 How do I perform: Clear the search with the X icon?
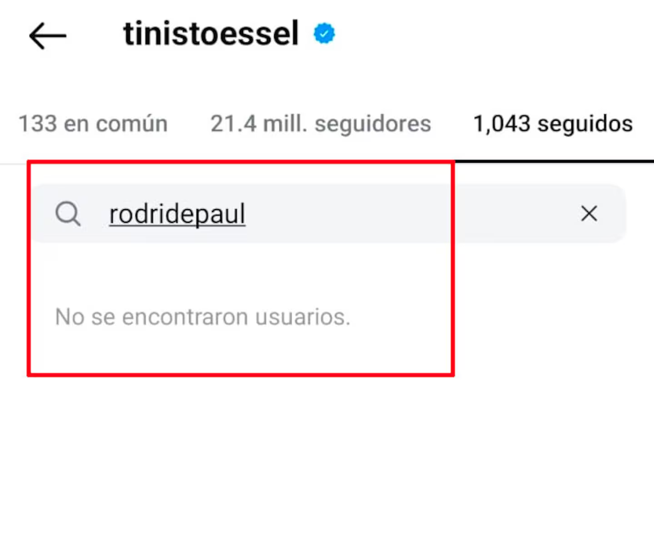pos(589,214)
